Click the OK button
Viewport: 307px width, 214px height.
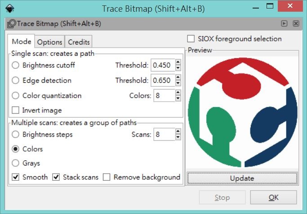[273, 197]
